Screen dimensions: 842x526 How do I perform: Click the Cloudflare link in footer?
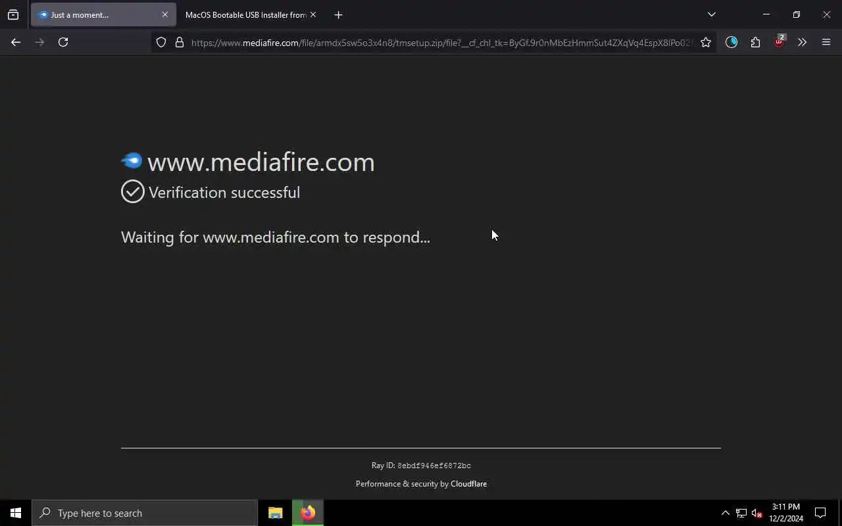(468, 484)
